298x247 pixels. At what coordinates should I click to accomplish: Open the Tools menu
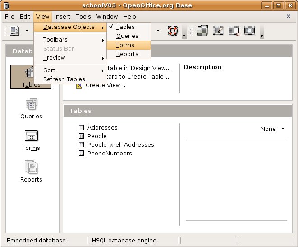[x=83, y=17]
